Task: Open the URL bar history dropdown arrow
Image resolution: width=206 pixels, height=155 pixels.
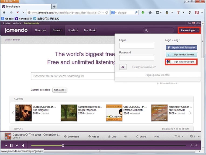Action: click(x=103, y=13)
